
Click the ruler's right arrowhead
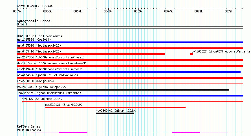pyautogui.click(x=242, y=9)
